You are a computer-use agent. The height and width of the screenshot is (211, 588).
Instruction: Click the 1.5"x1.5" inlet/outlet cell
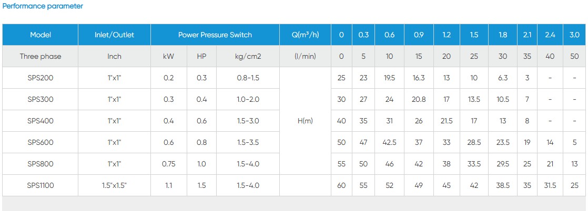(114, 185)
